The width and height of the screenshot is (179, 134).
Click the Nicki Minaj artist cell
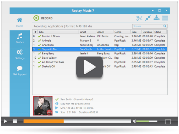pos(86,45)
